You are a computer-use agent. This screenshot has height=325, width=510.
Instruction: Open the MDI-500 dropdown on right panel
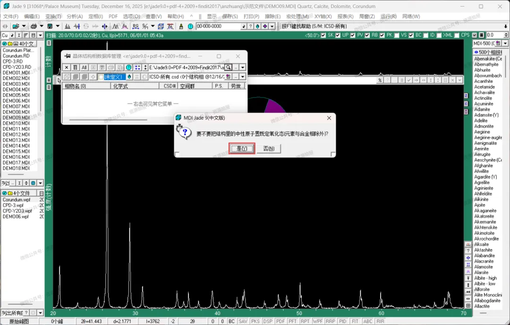pos(505,43)
